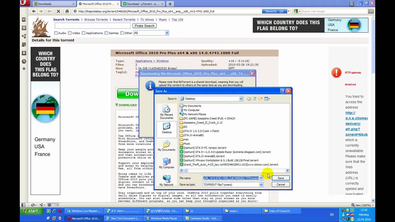Viewport: 395px width, 222px height.
Task: Open the File name dropdown arrow
Action: pos(261,178)
